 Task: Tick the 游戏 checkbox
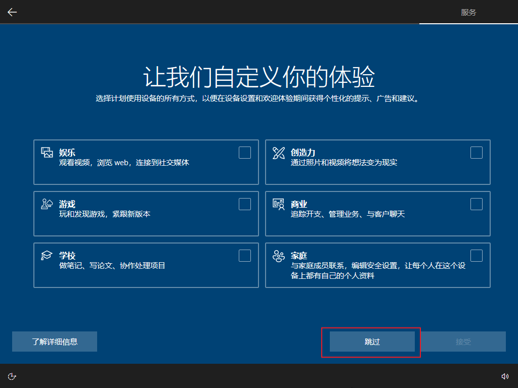click(x=245, y=204)
